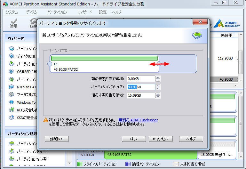Click the パーティションを分割 icon in sidebar
246x169 pixels.
point(12,159)
